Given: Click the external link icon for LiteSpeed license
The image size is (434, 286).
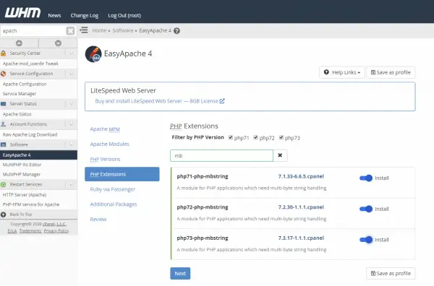Looking at the screenshot, I should (x=222, y=101).
